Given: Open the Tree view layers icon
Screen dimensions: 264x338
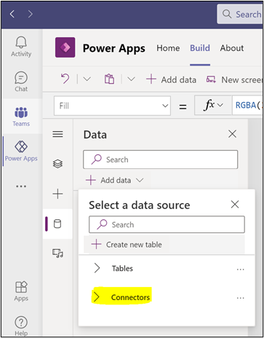Looking at the screenshot, I should [57, 164].
